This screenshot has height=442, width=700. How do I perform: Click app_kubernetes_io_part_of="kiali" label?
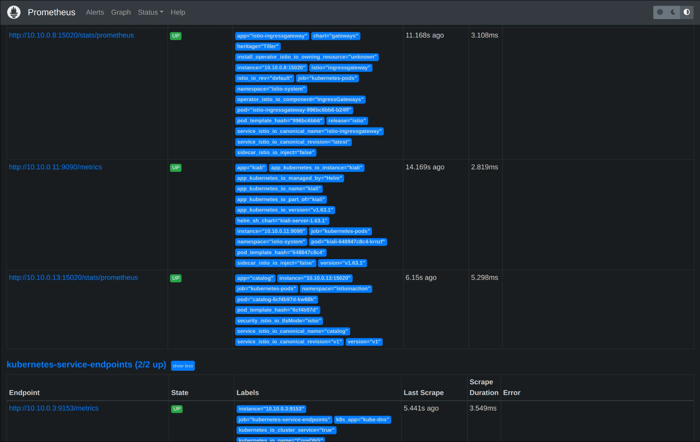pos(281,200)
